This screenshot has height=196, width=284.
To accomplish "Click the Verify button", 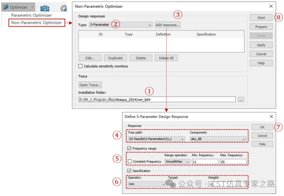I will [x=261, y=36].
